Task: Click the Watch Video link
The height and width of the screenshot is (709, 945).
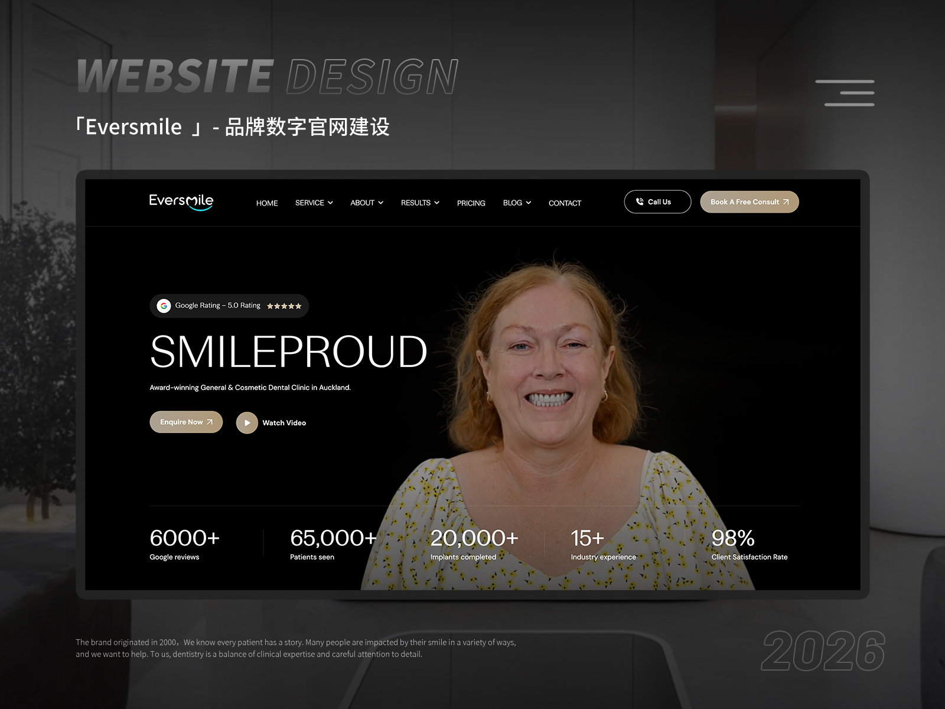Action: pyautogui.click(x=284, y=422)
